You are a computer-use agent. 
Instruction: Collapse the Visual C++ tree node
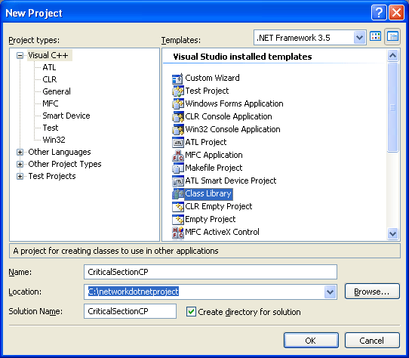click(x=20, y=55)
